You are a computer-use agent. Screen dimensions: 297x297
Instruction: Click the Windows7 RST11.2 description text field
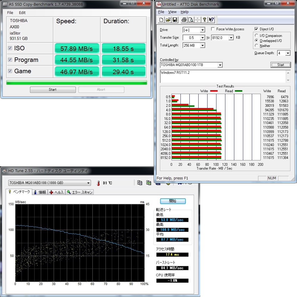(x=223, y=76)
